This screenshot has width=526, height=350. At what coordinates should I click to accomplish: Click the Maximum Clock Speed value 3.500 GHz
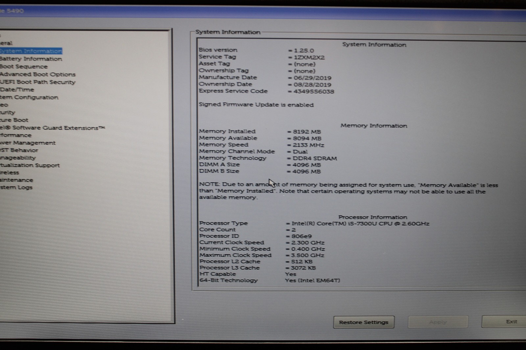coord(308,255)
